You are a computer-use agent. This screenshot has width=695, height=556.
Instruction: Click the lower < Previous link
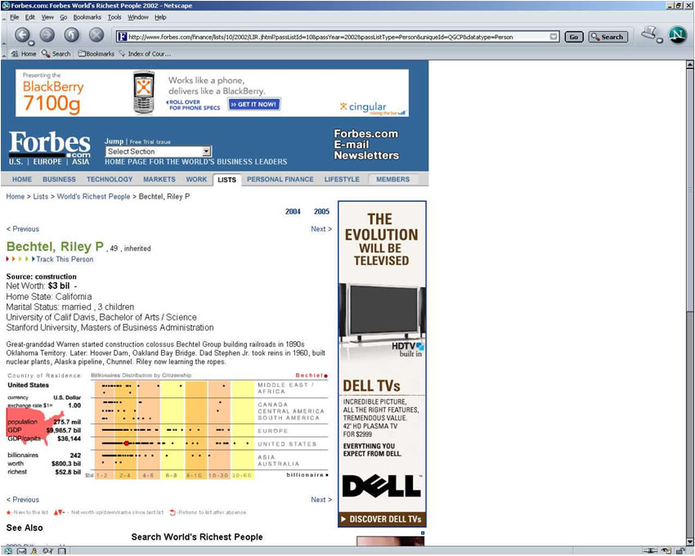point(23,500)
